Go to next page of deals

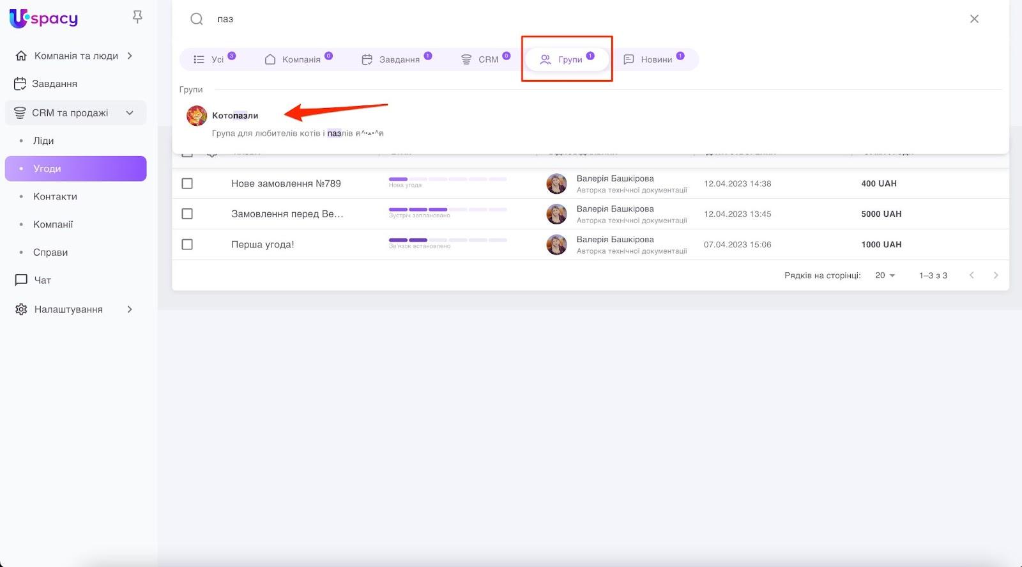996,276
